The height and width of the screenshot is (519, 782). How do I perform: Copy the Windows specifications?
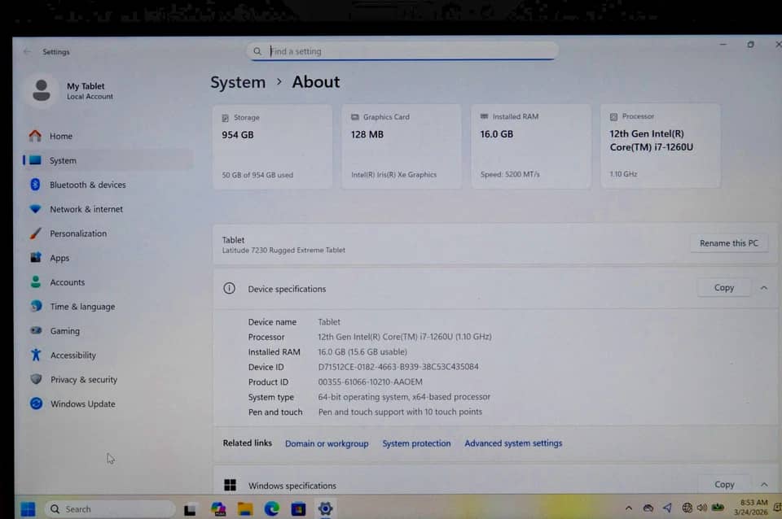pos(724,484)
